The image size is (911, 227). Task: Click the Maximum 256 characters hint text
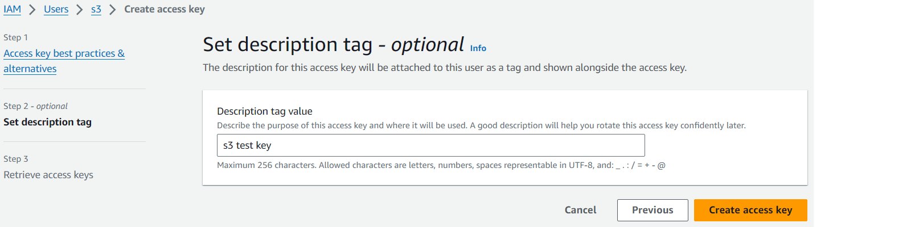tap(441, 165)
